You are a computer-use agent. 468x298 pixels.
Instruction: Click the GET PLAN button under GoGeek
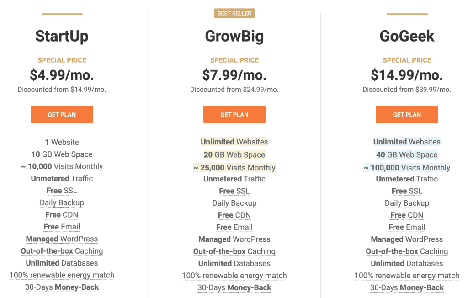[x=407, y=115]
